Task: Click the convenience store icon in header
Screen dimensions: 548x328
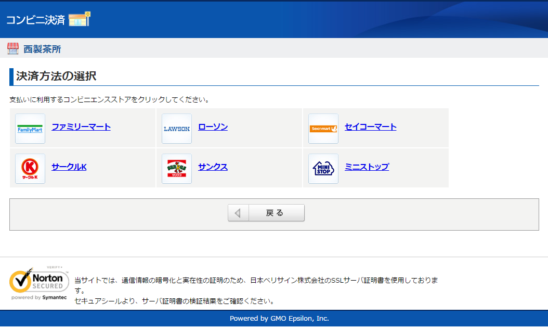Action: [x=80, y=19]
